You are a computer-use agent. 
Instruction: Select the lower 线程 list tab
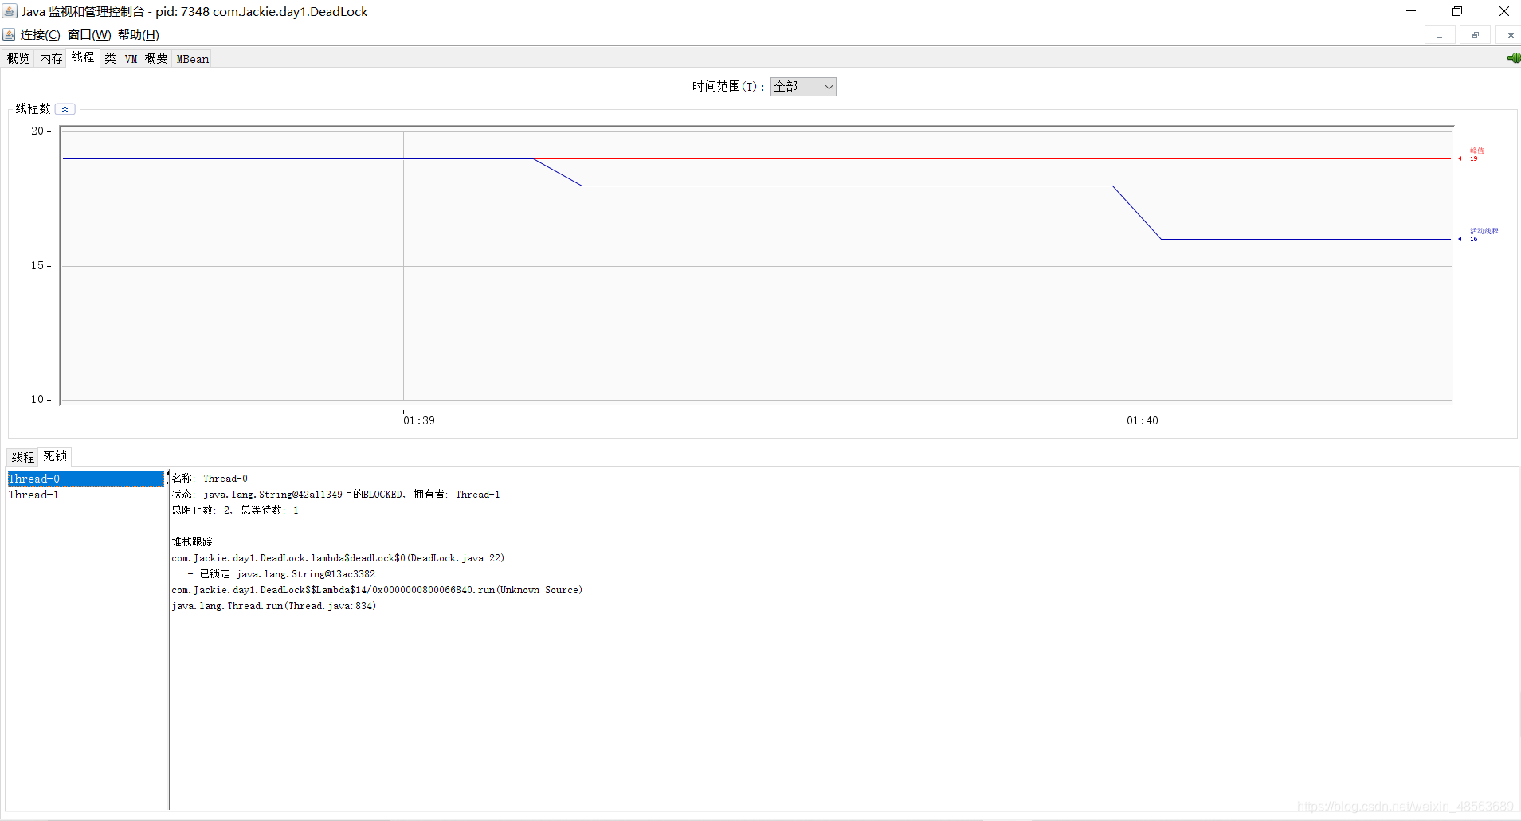click(x=23, y=457)
